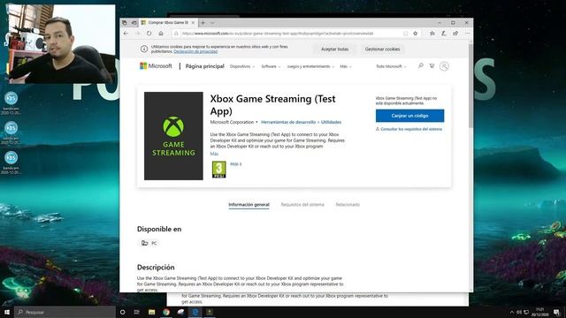Open a new tab with plus button
The image size is (566, 318).
(x=203, y=23)
